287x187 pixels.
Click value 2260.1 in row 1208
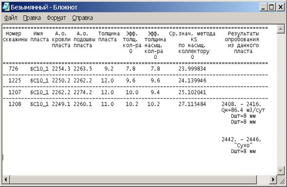tap(83, 104)
